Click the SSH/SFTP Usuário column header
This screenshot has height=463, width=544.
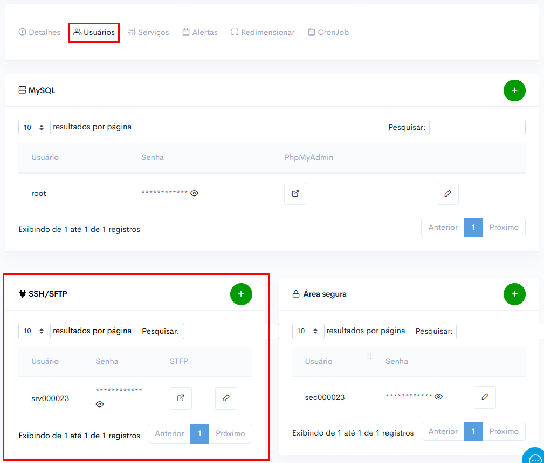point(45,361)
